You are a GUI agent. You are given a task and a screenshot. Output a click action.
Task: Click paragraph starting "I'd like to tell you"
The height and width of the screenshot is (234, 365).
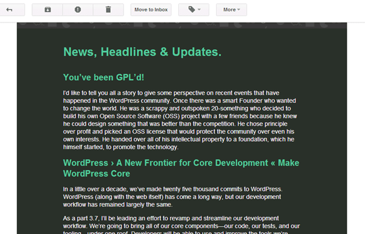pos(180,120)
